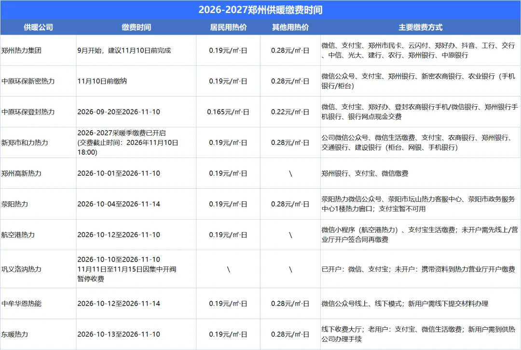Click the residential price "0.165元/㎡·日"
The width and height of the screenshot is (521, 350).
[x=228, y=112]
